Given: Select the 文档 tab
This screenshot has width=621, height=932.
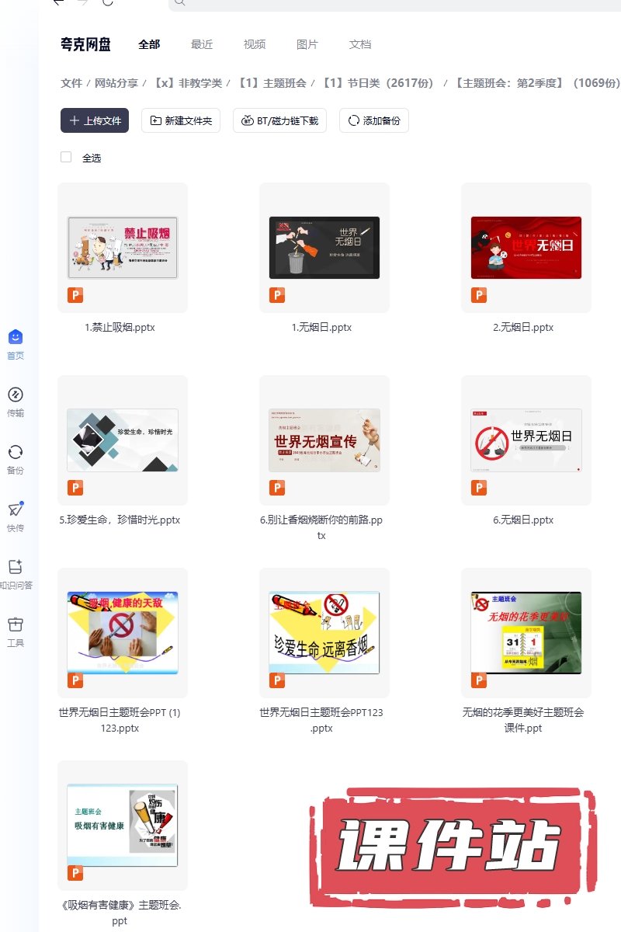Looking at the screenshot, I should [x=360, y=44].
